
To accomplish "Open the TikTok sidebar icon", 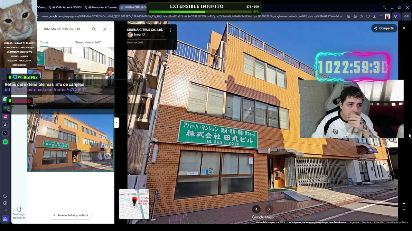I will tap(5, 125).
